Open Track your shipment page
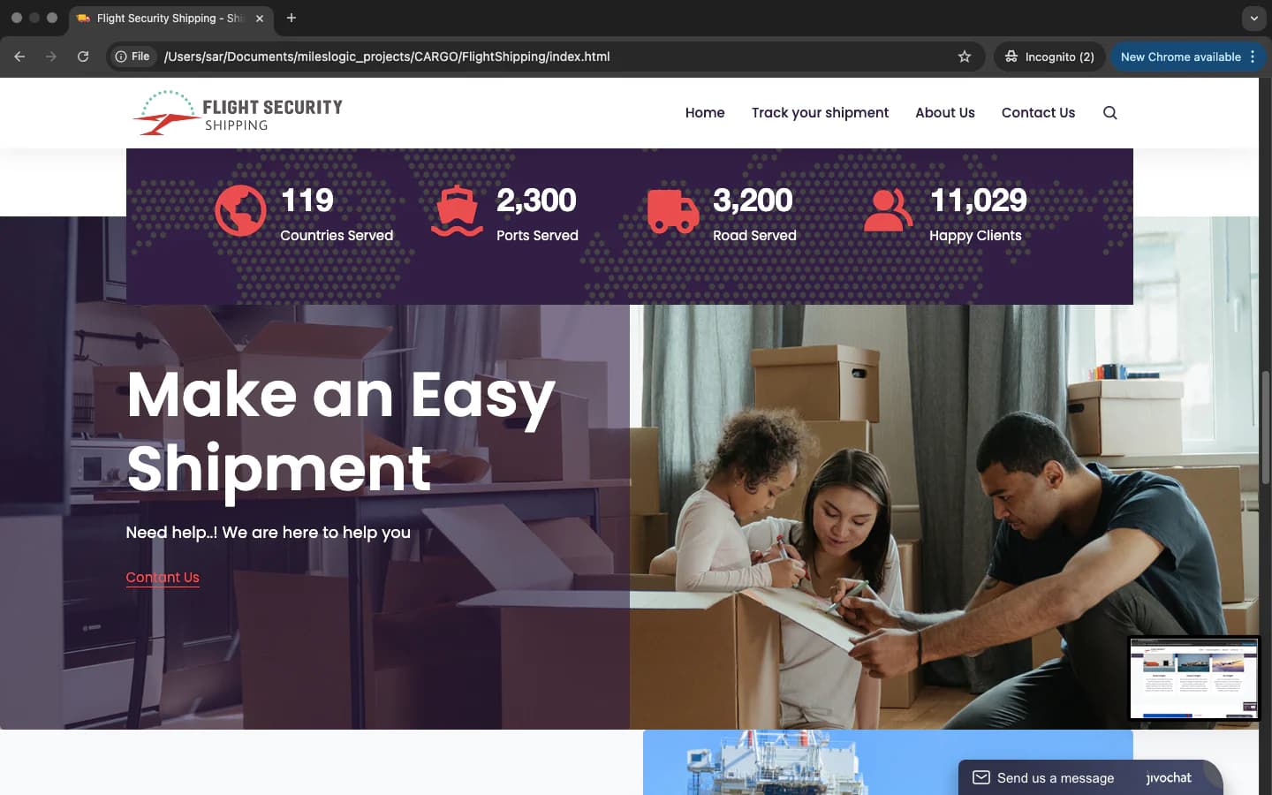The height and width of the screenshot is (795, 1272). coord(820,113)
